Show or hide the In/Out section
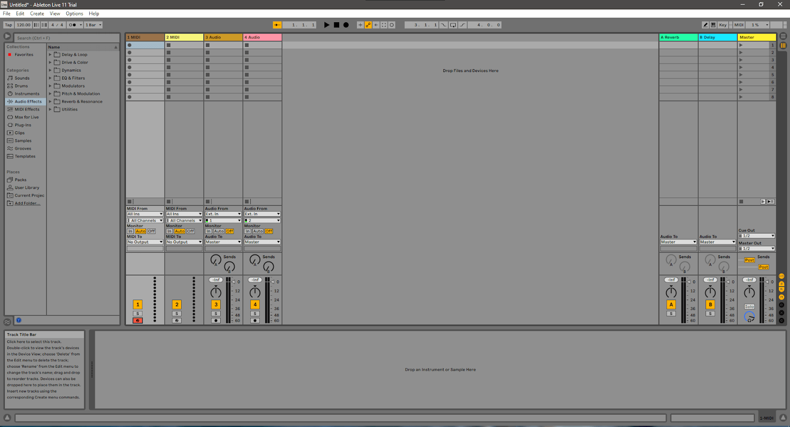Viewport: 790px width, 427px height. click(x=781, y=276)
